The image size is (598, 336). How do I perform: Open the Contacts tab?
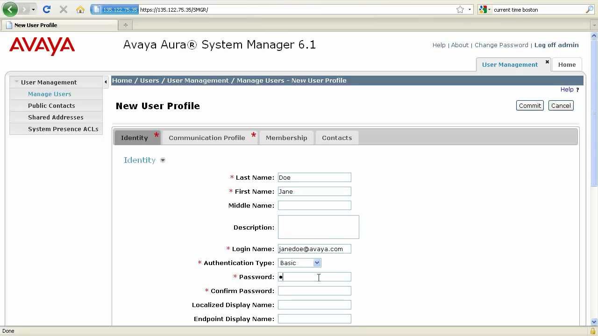coord(337,138)
